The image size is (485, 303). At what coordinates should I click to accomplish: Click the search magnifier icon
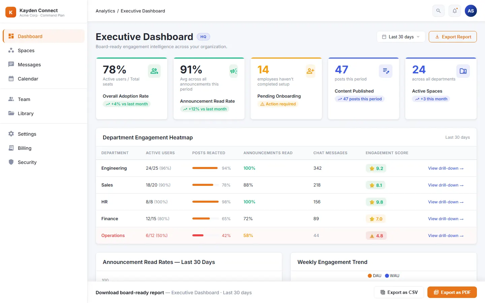coord(438,11)
